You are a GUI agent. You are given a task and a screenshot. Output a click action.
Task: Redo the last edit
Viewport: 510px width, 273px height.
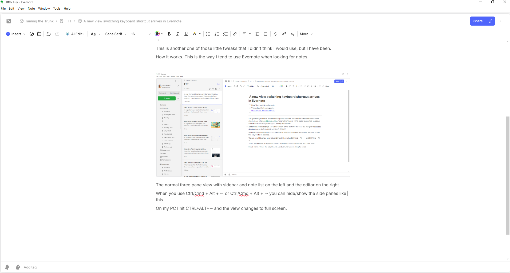tap(57, 34)
